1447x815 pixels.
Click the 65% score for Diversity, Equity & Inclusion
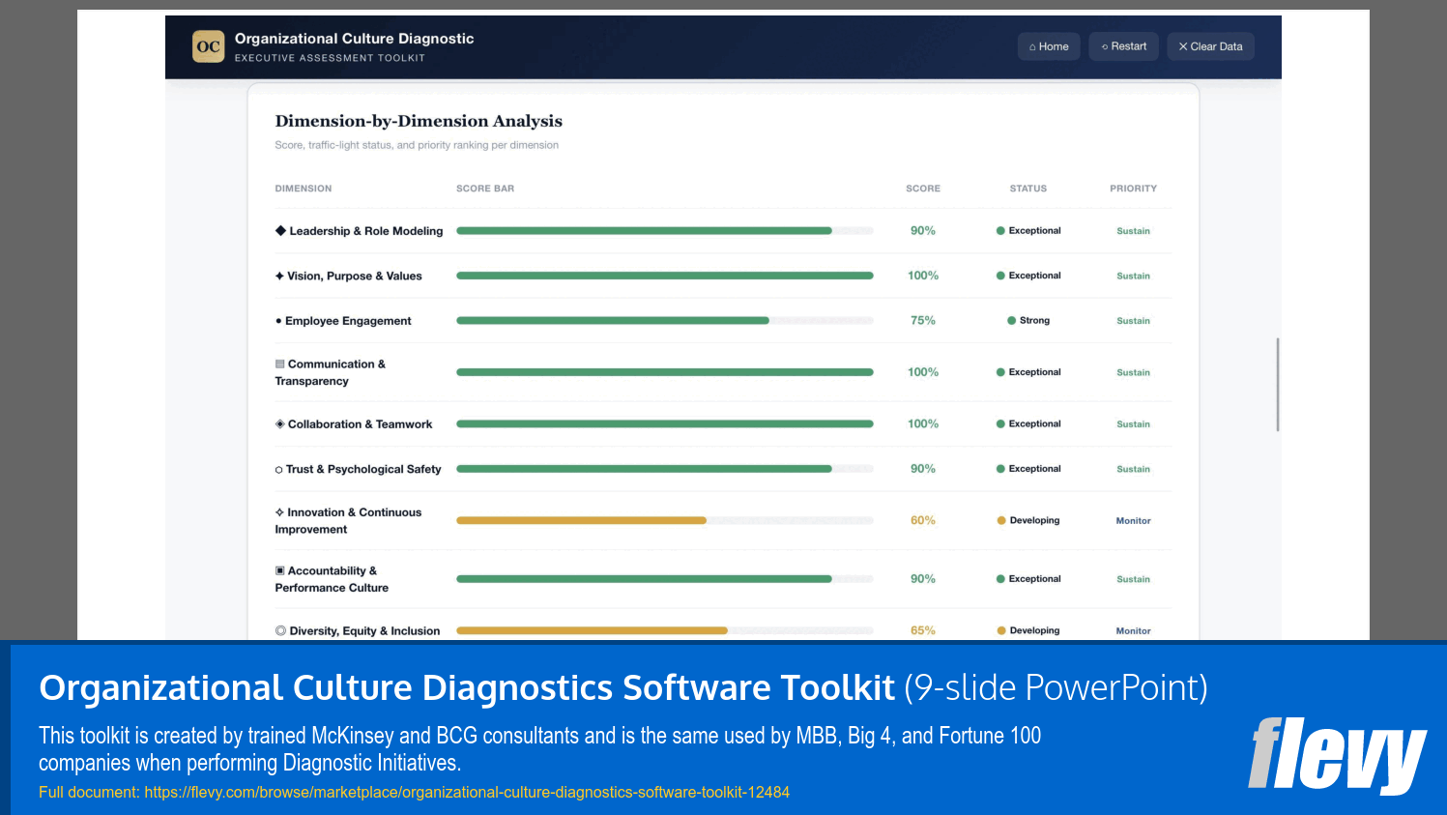click(923, 630)
